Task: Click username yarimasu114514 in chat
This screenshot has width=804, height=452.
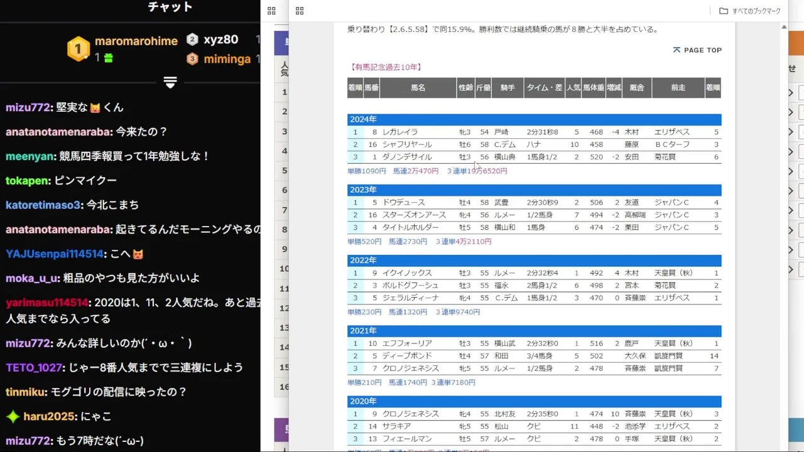Action: pyautogui.click(x=46, y=303)
